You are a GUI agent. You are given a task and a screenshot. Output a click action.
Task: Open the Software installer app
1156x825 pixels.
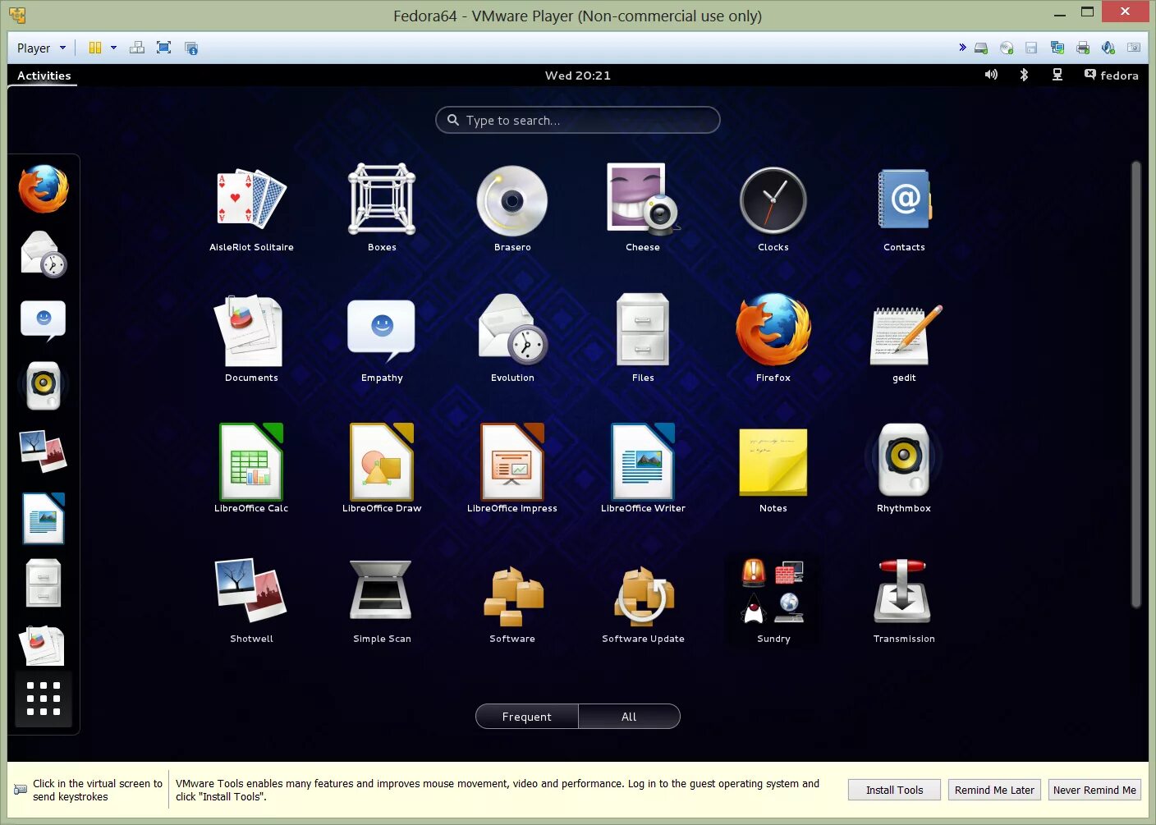tap(512, 600)
